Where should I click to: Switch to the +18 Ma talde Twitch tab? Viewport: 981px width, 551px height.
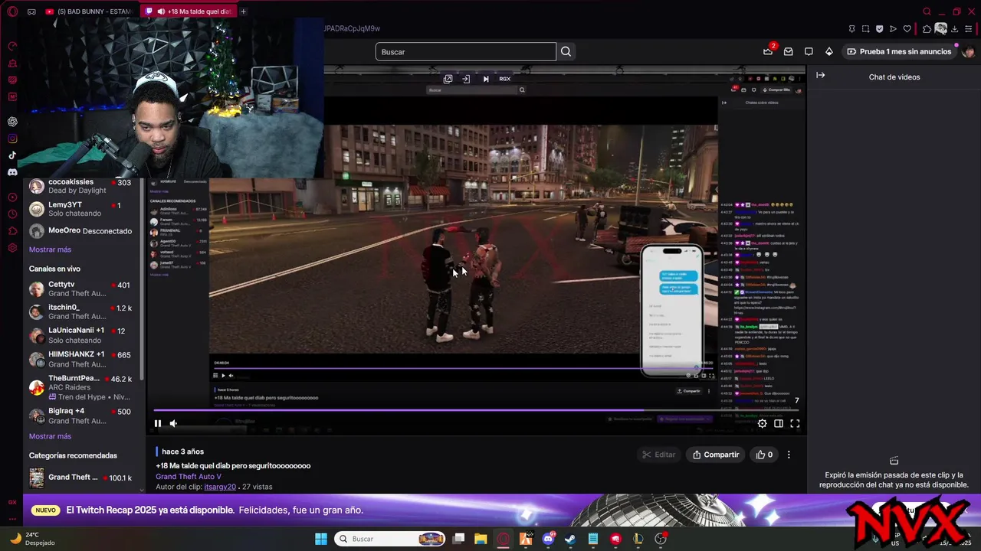[x=188, y=11]
